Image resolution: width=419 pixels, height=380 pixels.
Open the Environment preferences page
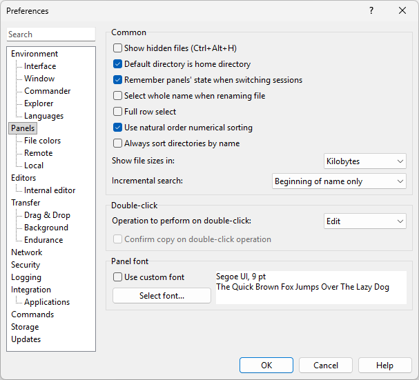[35, 54]
